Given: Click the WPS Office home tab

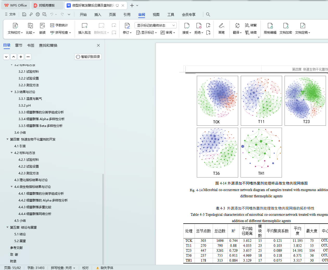Looking at the screenshot, I should point(16,5).
